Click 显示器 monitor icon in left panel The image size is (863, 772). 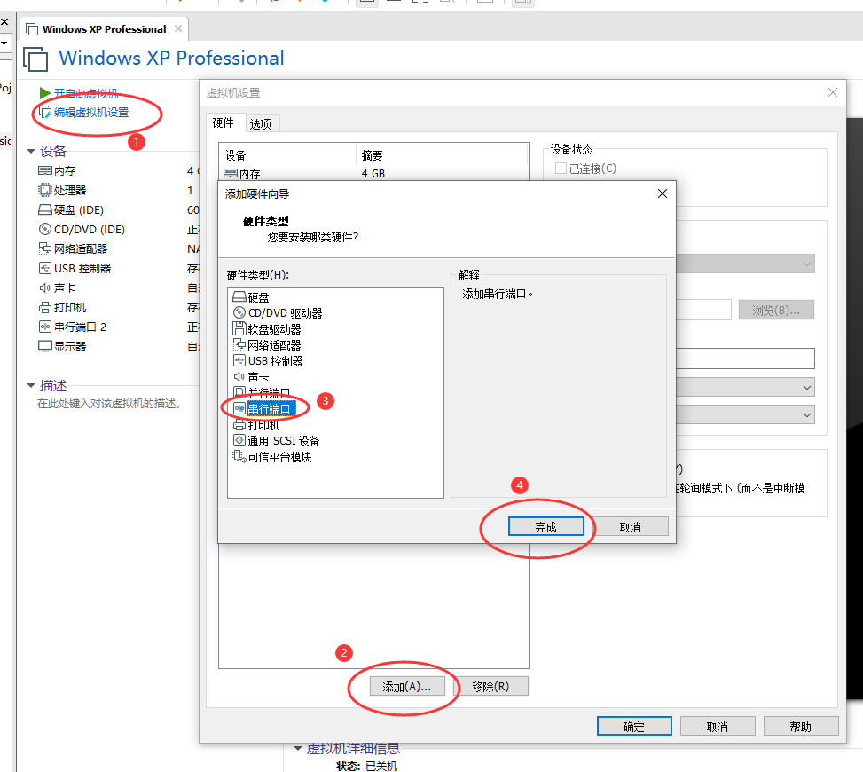click(44, 346)
